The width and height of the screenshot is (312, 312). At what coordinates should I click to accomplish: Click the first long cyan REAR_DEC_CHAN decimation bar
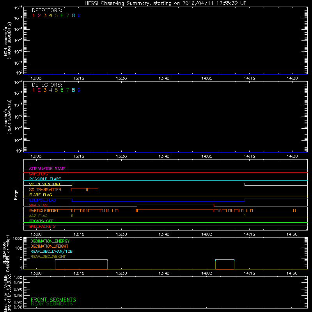tap(81, 260)
